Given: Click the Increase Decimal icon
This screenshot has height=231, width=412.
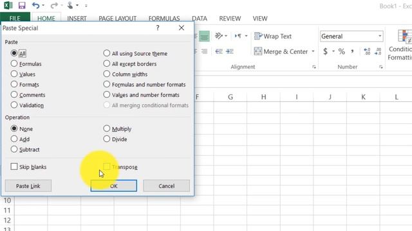Looking at the screenshot, I should (x=367, y=51).
